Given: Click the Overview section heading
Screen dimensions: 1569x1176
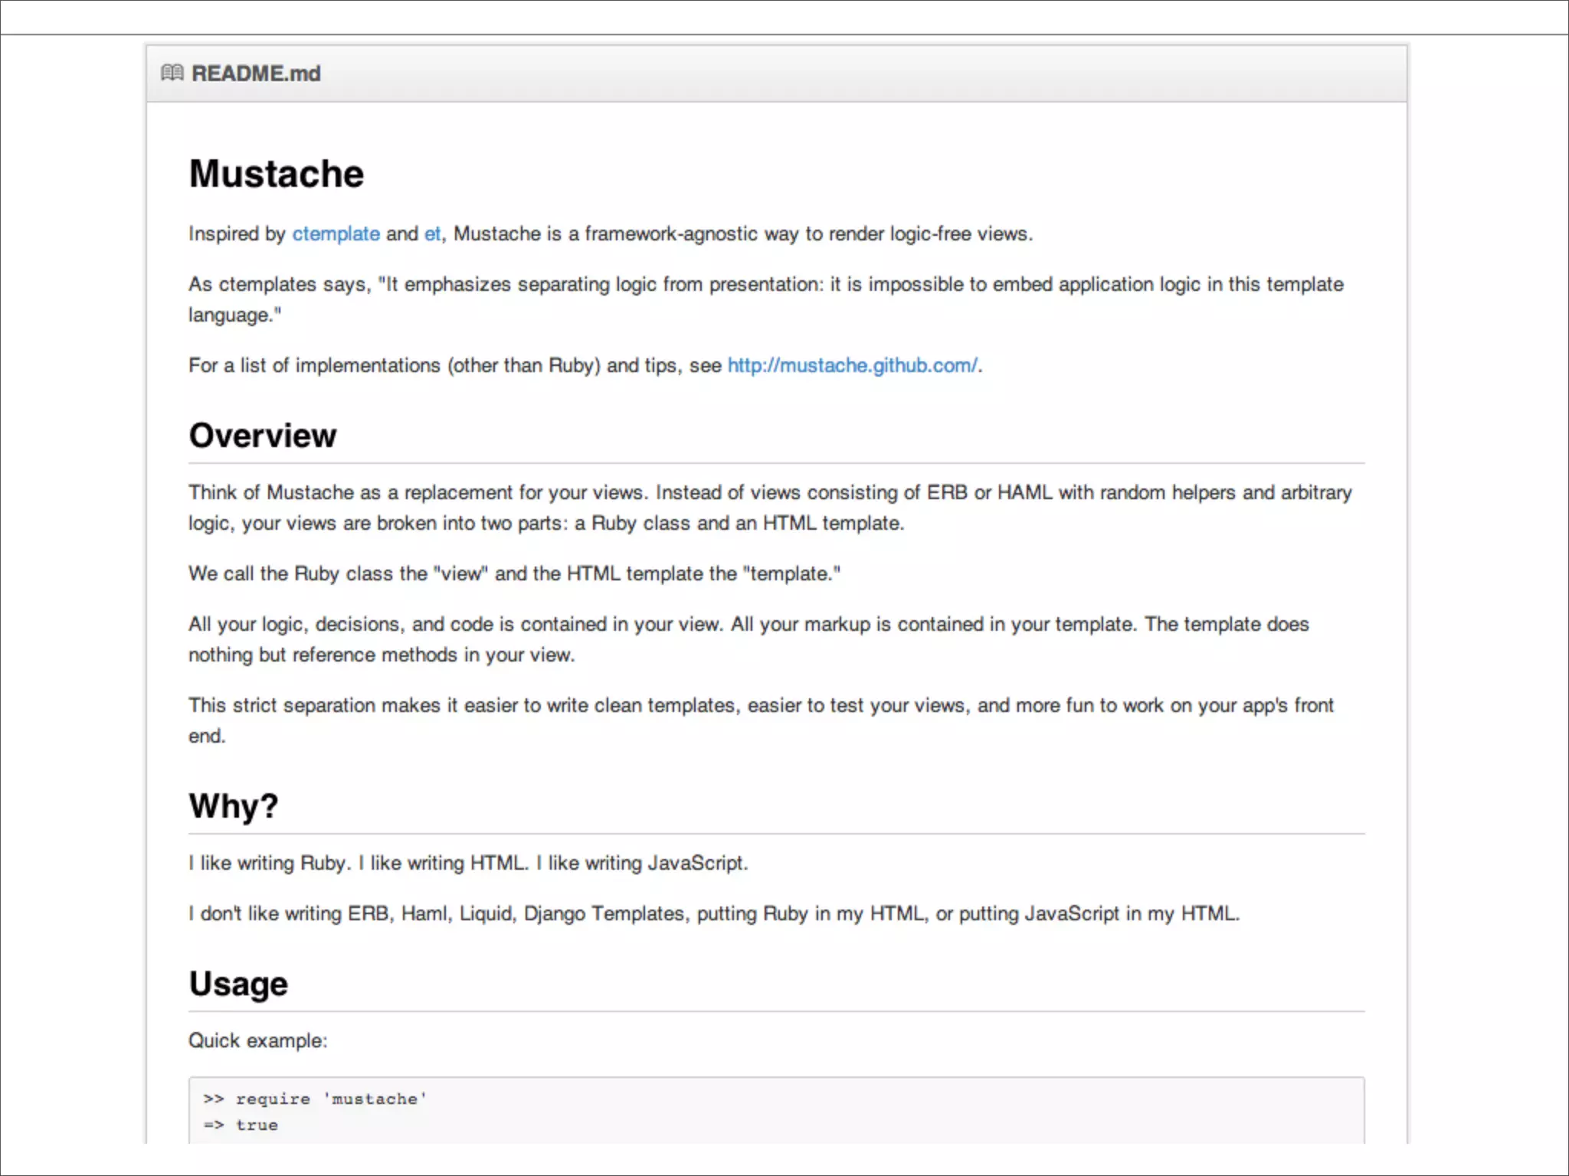Looking at the screenshot, I should point(263,436).
